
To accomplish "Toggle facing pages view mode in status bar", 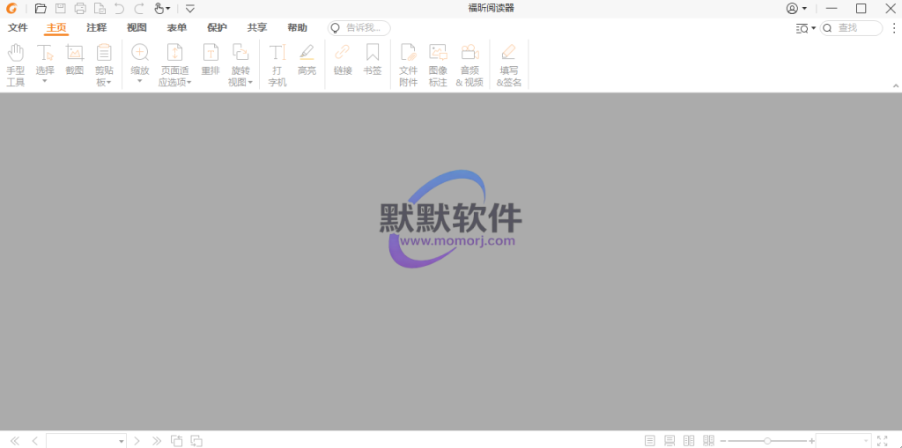I will [x=689, y=440].
